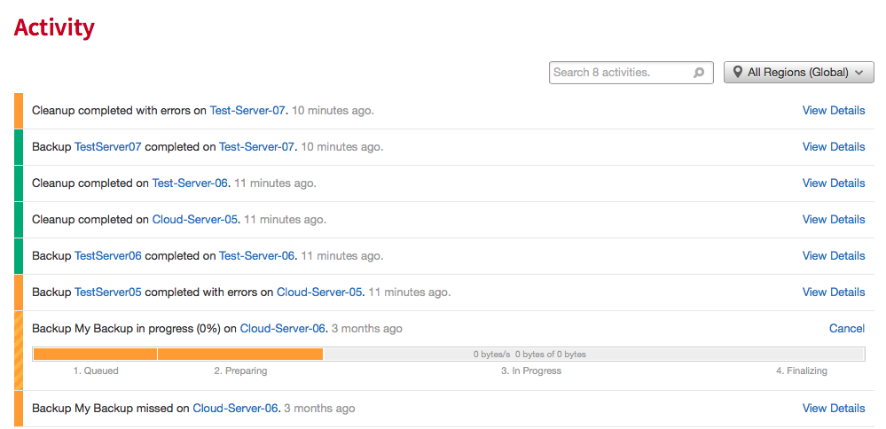Click the orange status bar of first activity
This screenshot has height=429, width=886.
click(18, 111)
